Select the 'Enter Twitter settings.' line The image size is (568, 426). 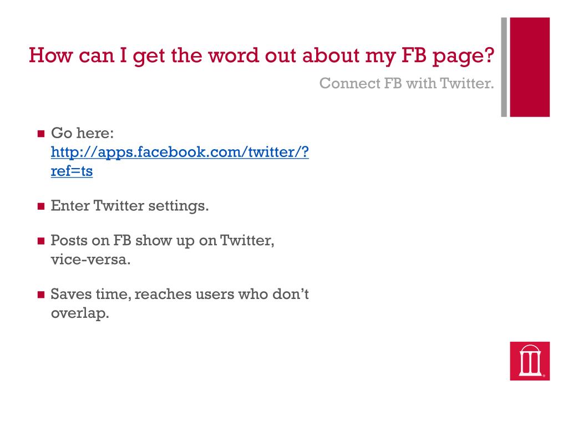click(130, 206)
